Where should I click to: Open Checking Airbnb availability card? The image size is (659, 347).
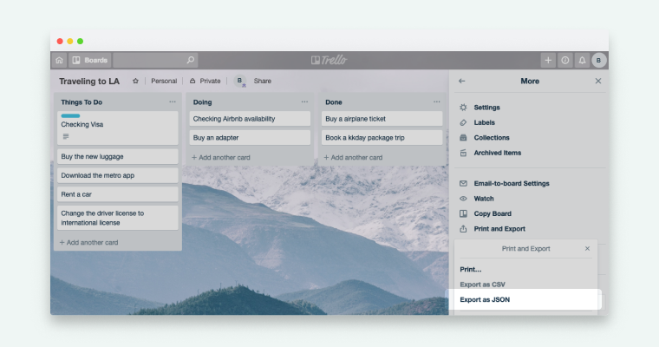click(x=250, y=119)
